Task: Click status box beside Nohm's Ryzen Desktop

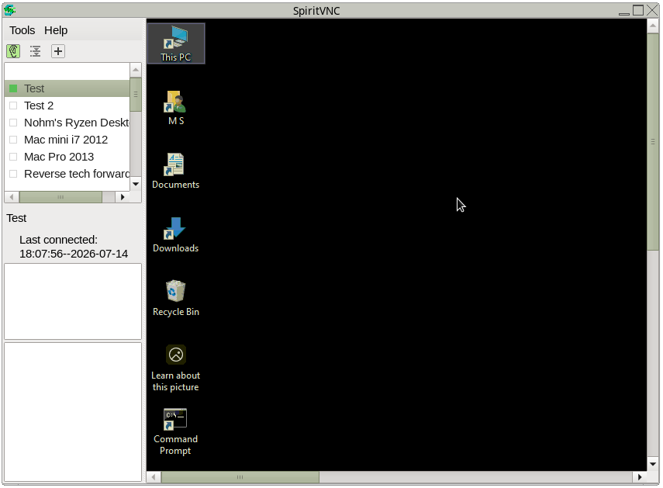Action: 13,123
